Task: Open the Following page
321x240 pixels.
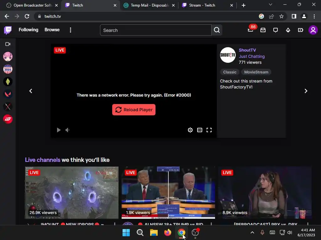Action: (29, 30)
